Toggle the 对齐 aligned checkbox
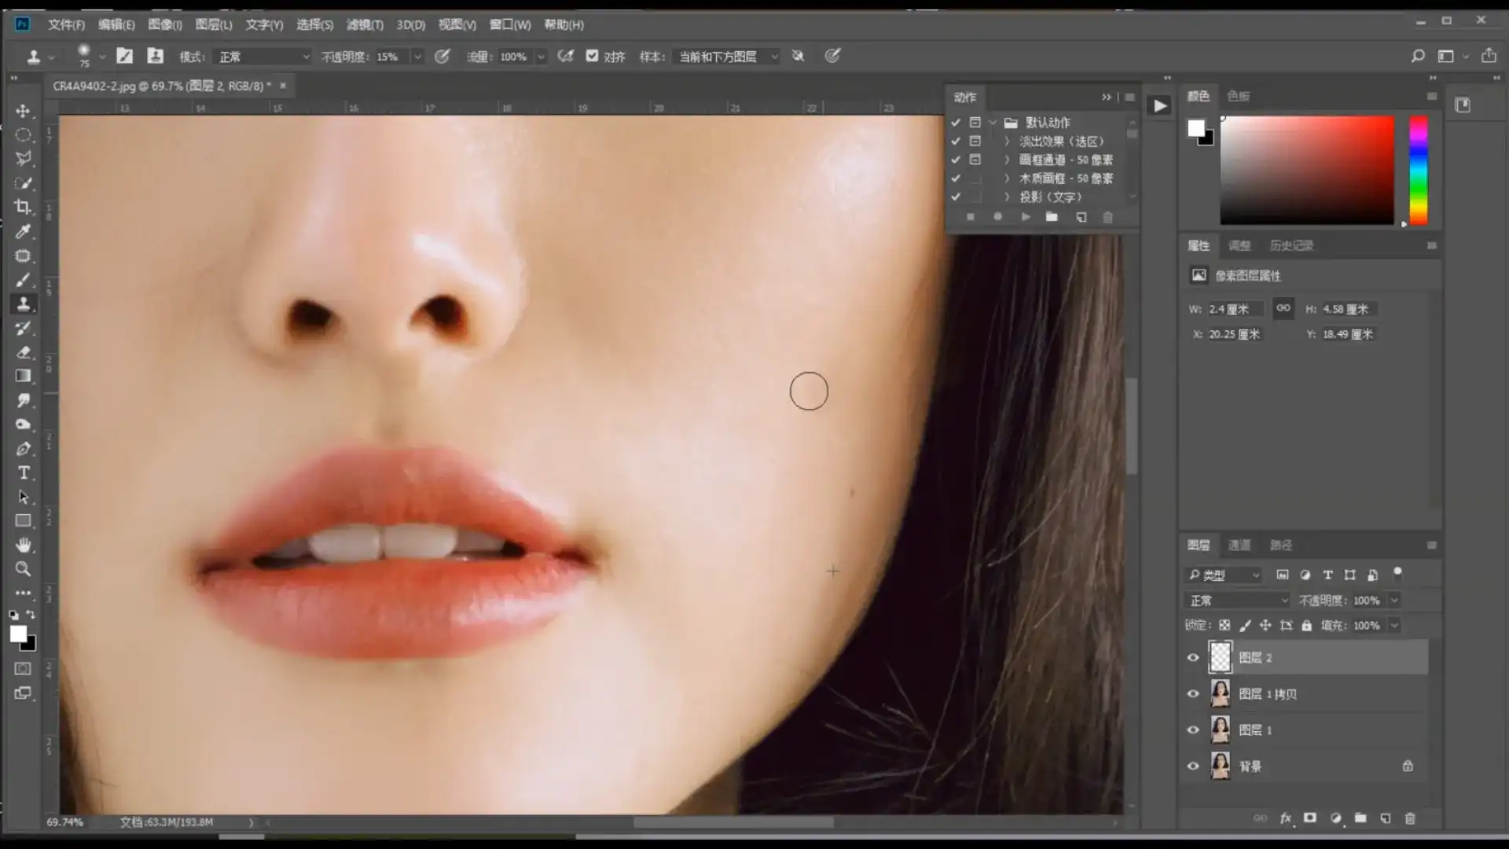 point(593,56)
